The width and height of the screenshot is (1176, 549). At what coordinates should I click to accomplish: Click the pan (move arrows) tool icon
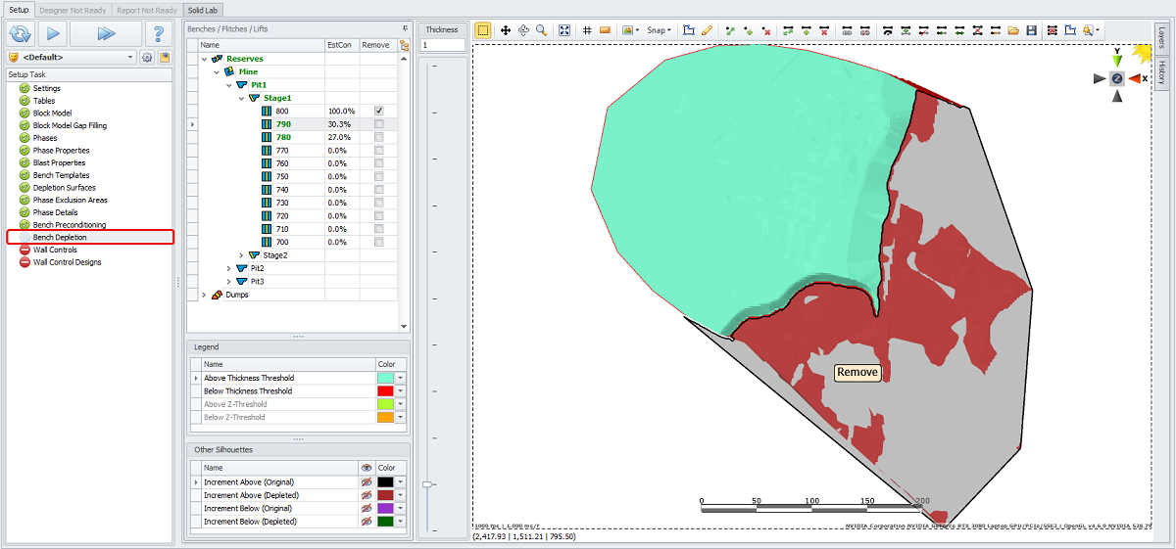click(506, 30)
